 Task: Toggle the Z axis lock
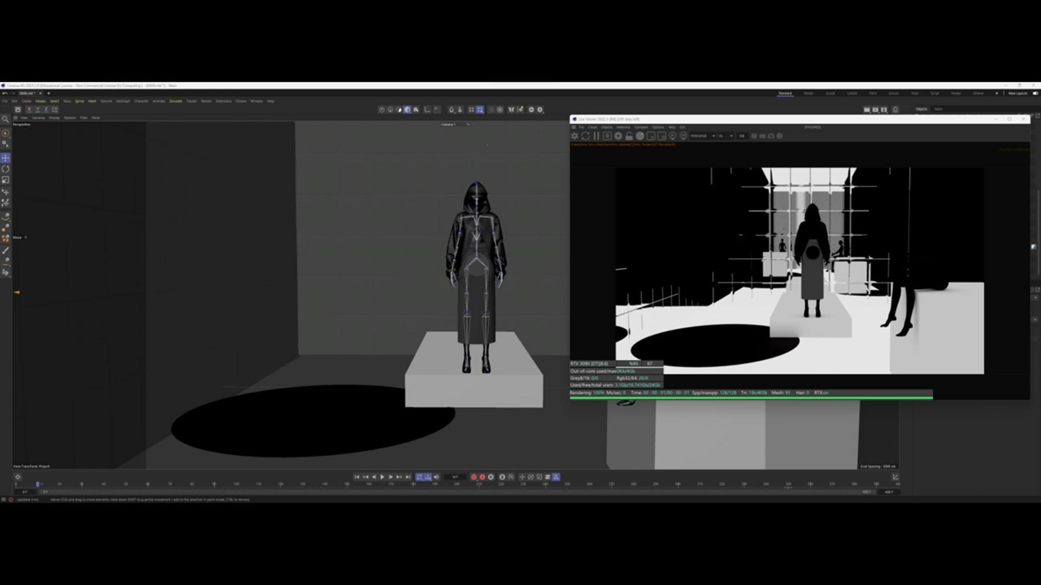(46, 109)
